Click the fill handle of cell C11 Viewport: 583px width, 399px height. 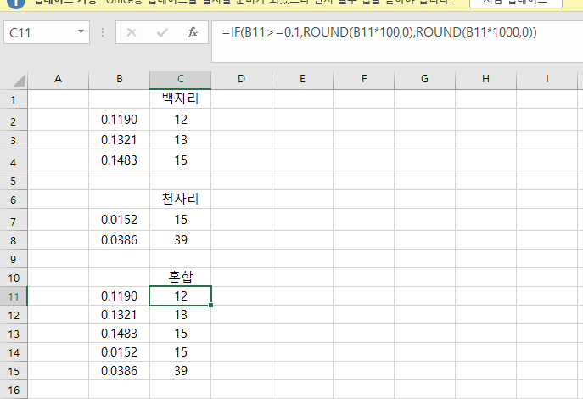point(210,306)
